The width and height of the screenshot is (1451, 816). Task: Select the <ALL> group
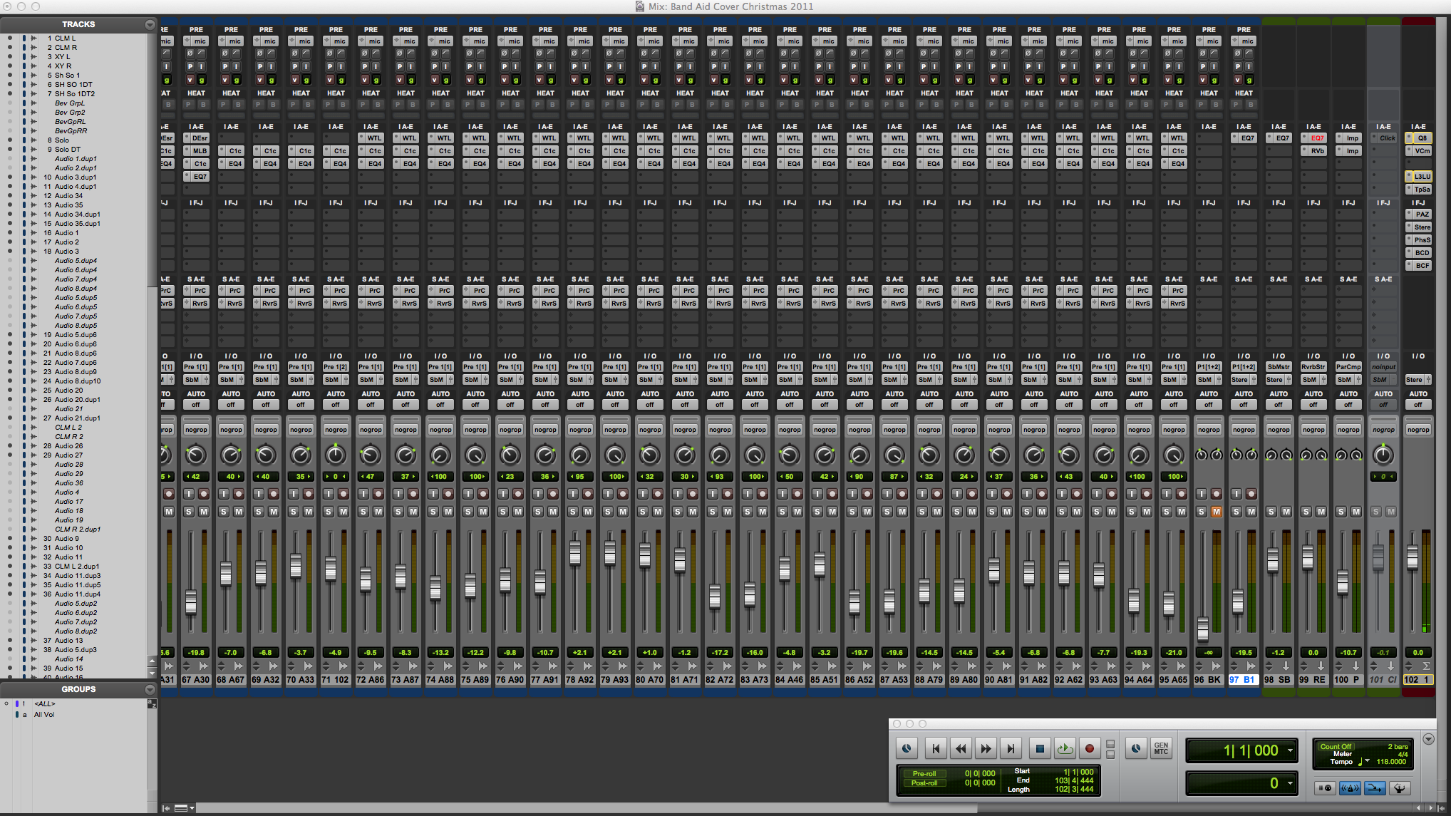pos(44,704)
